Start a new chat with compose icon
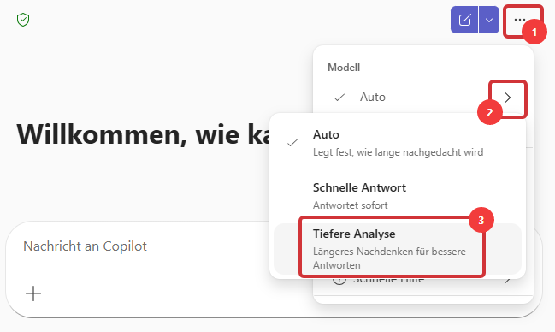This screenshot has width=555, height=332. pyautogui.click(x=464, y=20)
